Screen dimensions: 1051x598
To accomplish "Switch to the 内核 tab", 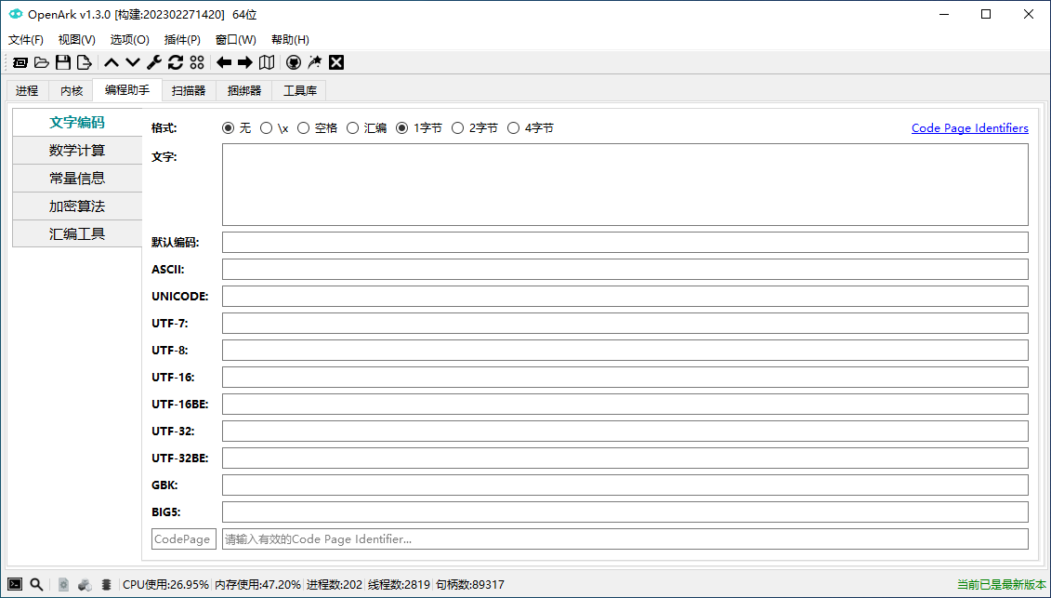I will pyautogui.click(x=72, y=90).
